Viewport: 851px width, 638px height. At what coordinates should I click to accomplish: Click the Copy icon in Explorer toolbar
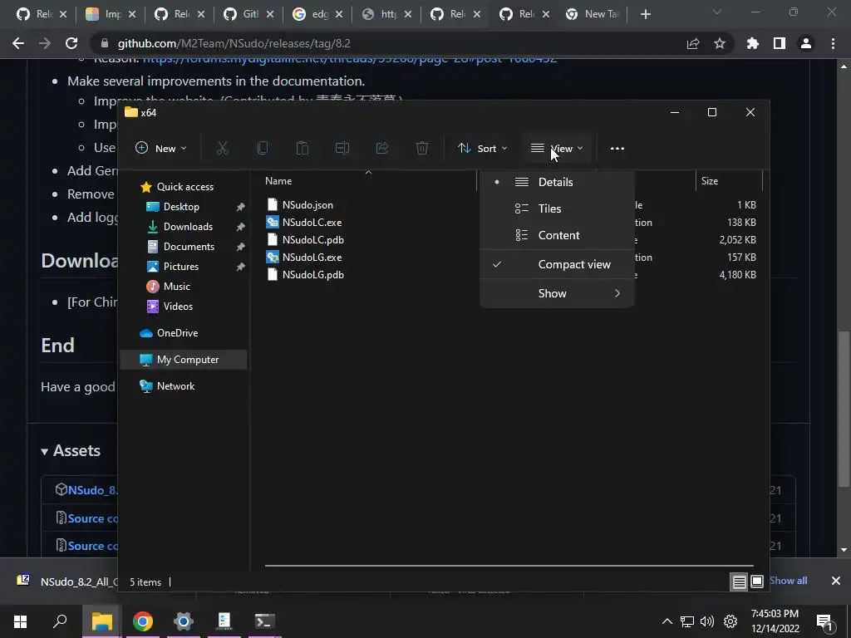tap(263, 148)
